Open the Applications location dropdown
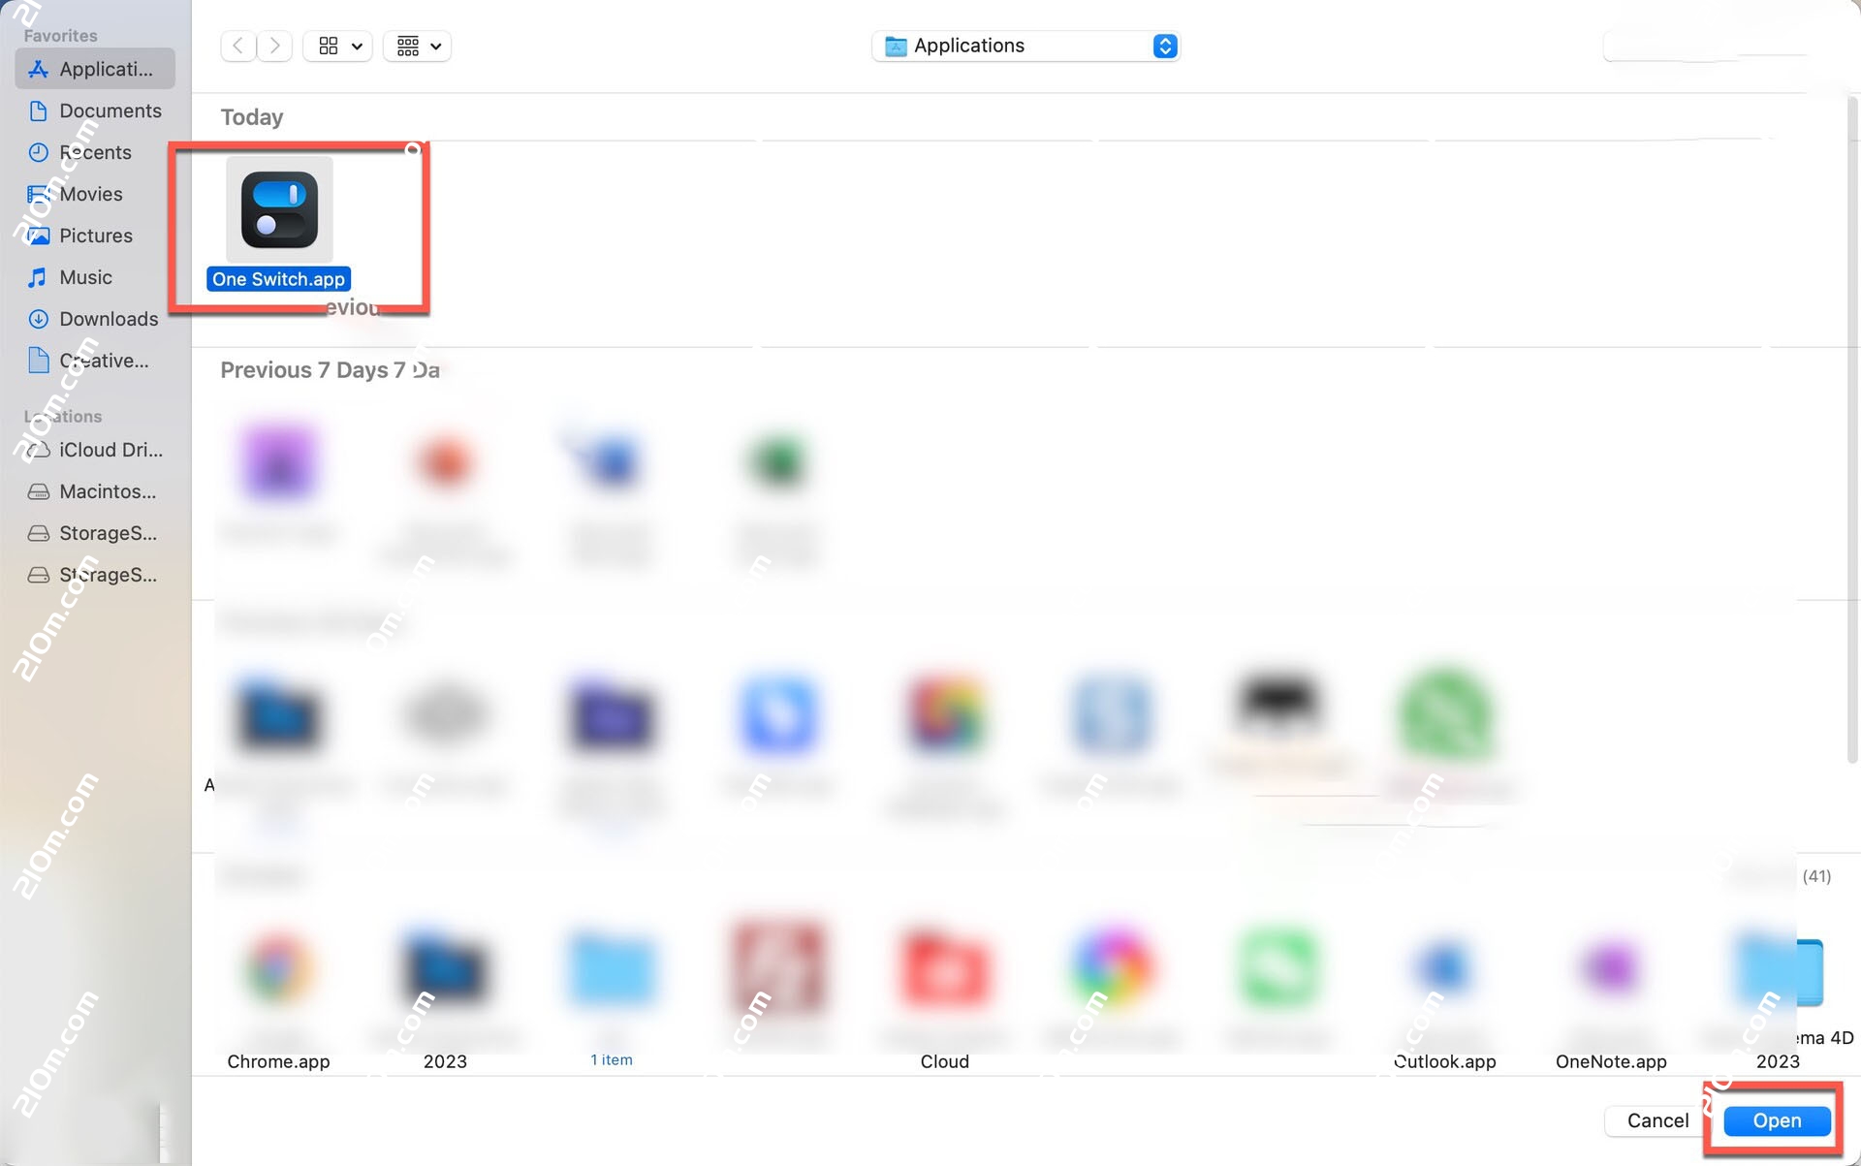Viewport: 1861px width, 1166px height. click(x=1025, y=46)
